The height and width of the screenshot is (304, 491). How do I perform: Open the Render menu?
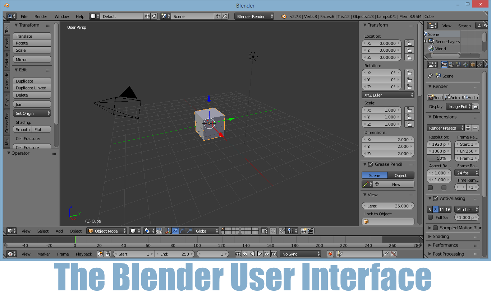(41, 16)
